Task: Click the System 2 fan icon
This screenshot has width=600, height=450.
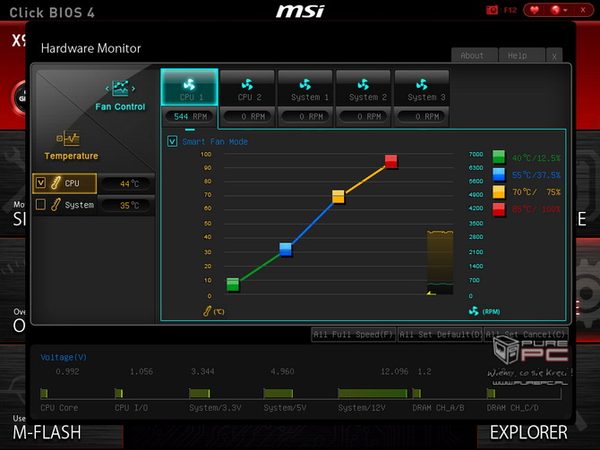Action: point(364,84)
